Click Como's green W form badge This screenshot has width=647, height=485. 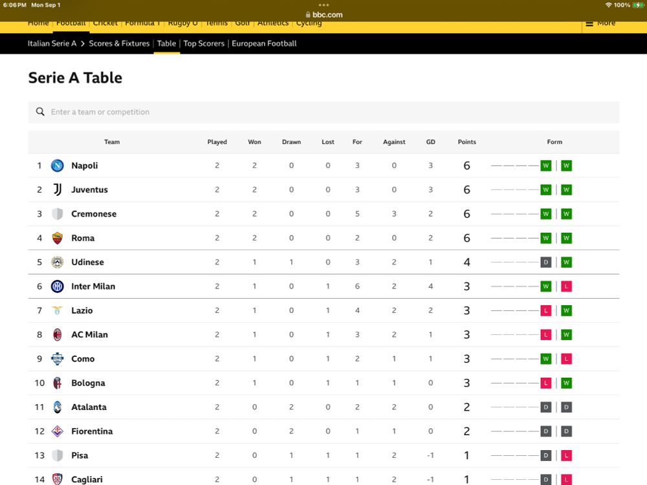coord(546,359)
